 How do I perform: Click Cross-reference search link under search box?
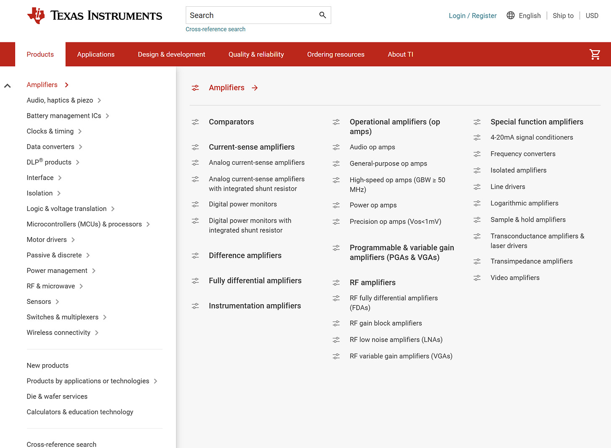[215, 29]
